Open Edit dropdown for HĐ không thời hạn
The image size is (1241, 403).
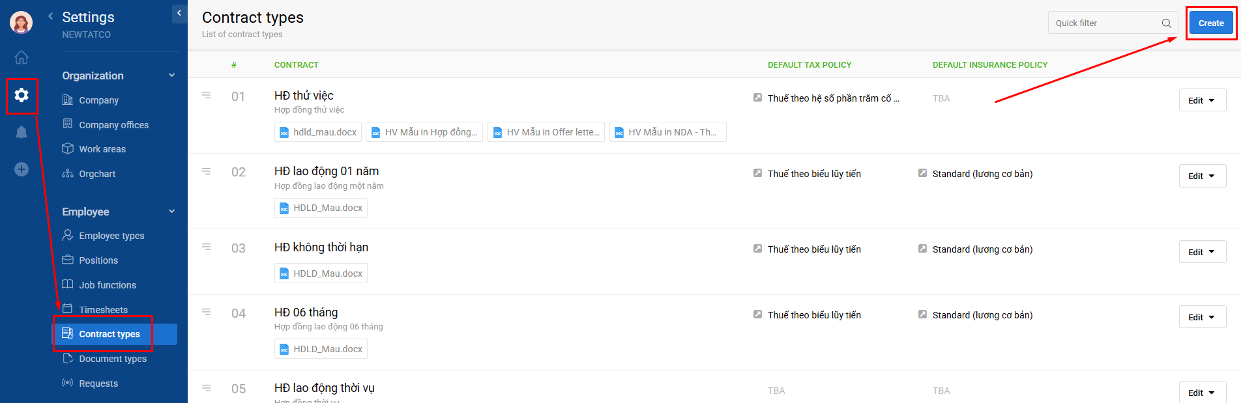coord(1202,252)
